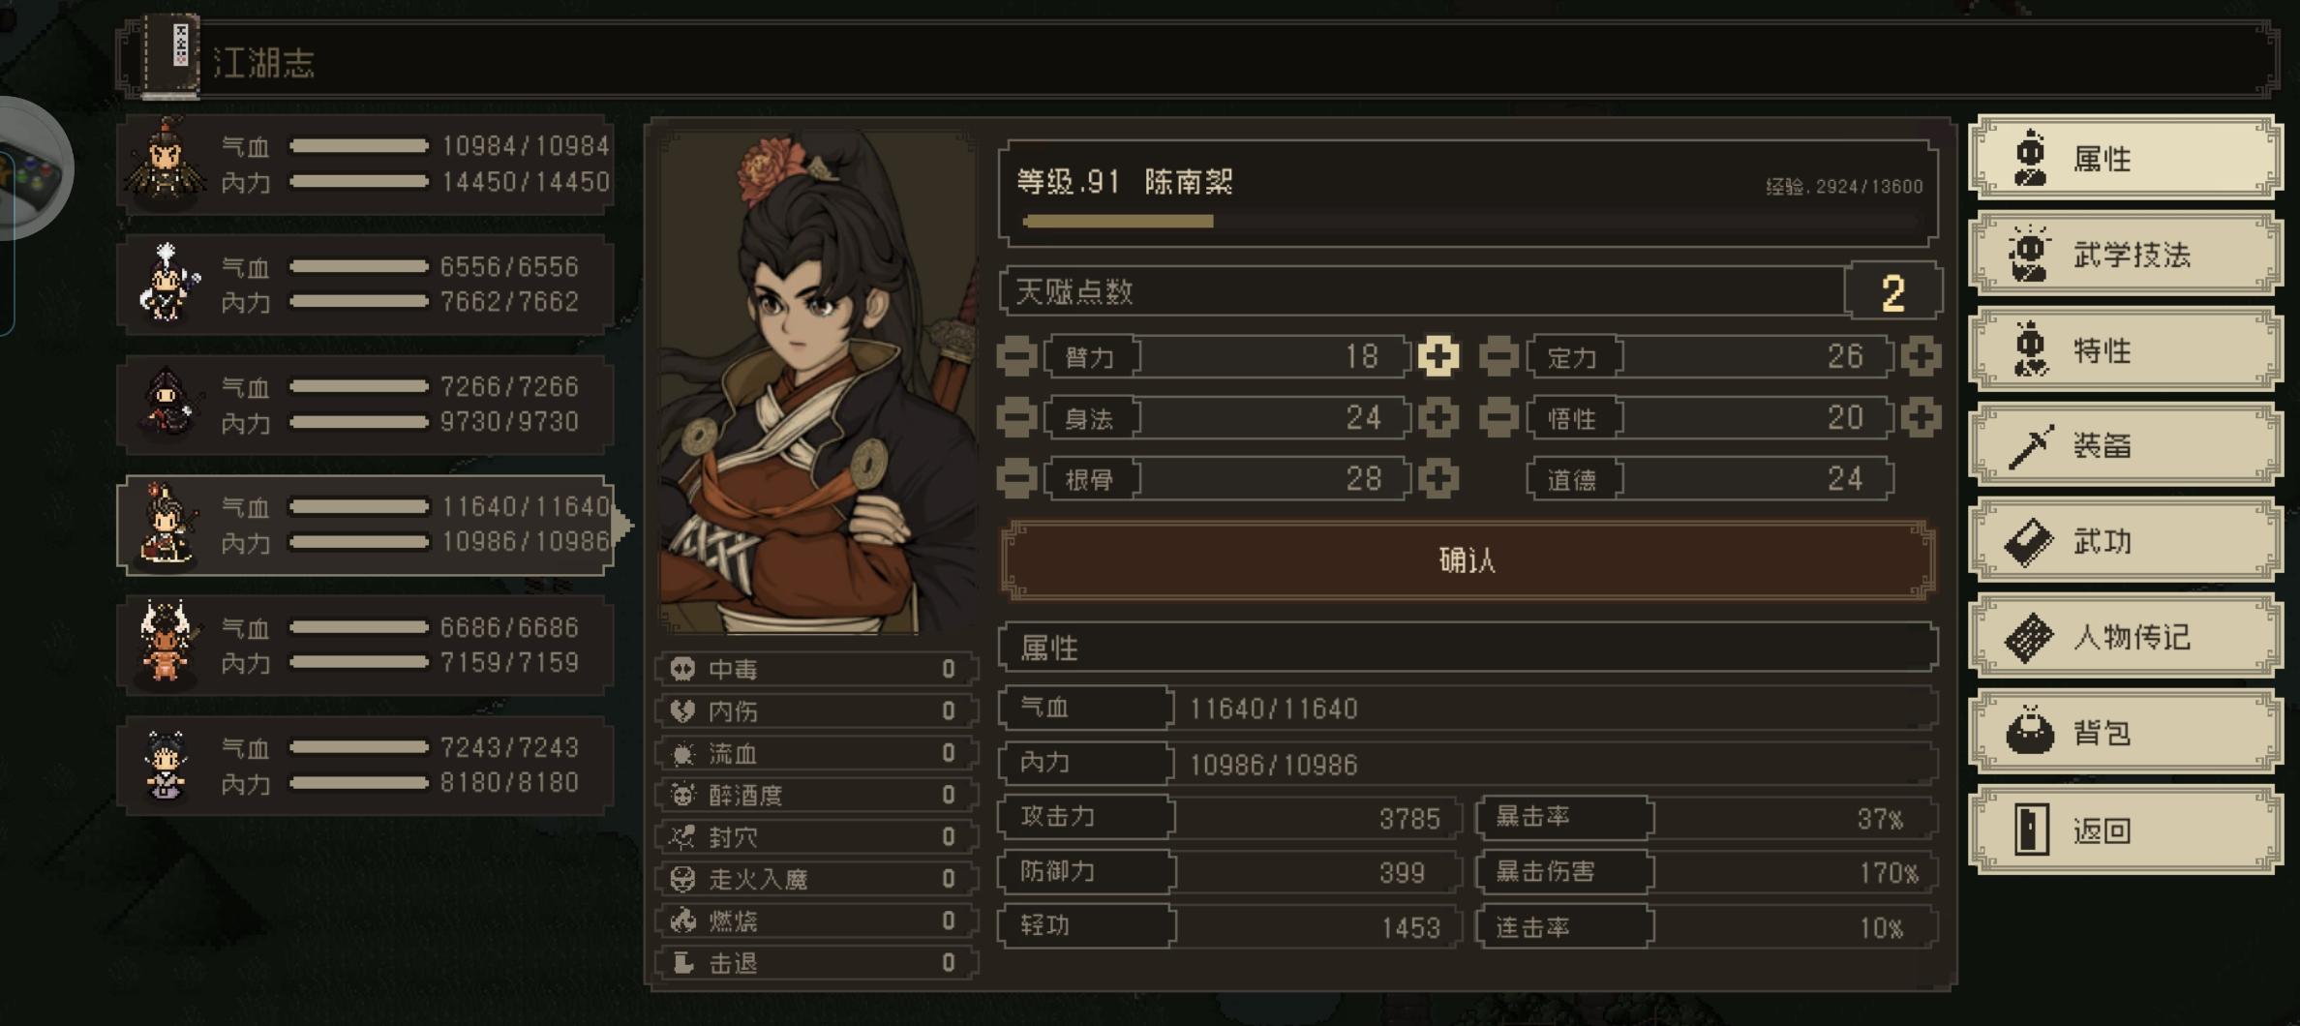
Task: Click the 江湖志 book icon
Action: tap(171, 56)
